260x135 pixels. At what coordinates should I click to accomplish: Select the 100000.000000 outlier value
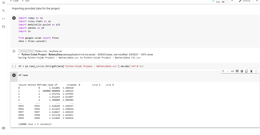(51, 91)
